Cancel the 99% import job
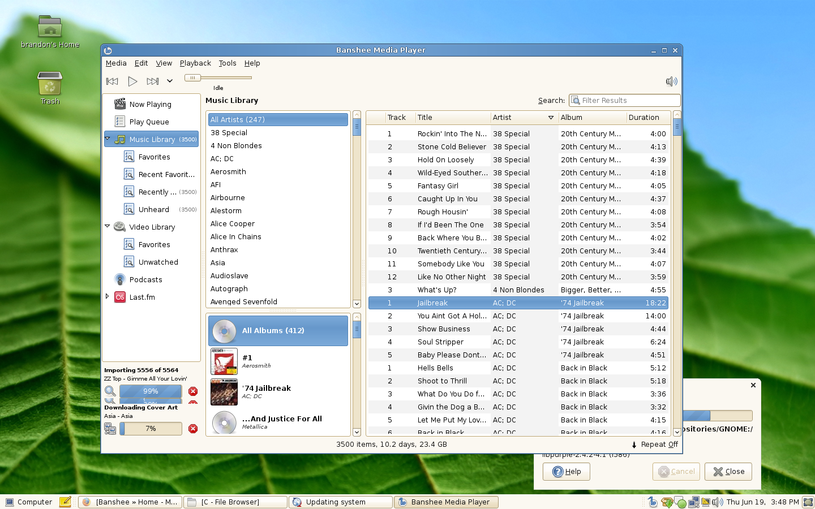Image resolution: width=815 pixels, height=509 pixels. 193,391
